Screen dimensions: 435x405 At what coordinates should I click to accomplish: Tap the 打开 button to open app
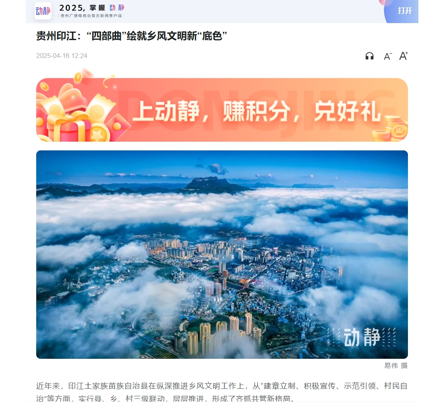point(404,11)
